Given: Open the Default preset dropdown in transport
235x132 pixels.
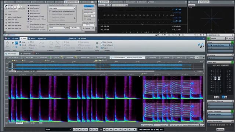Looking at the screenshot, I should [58, 129].
